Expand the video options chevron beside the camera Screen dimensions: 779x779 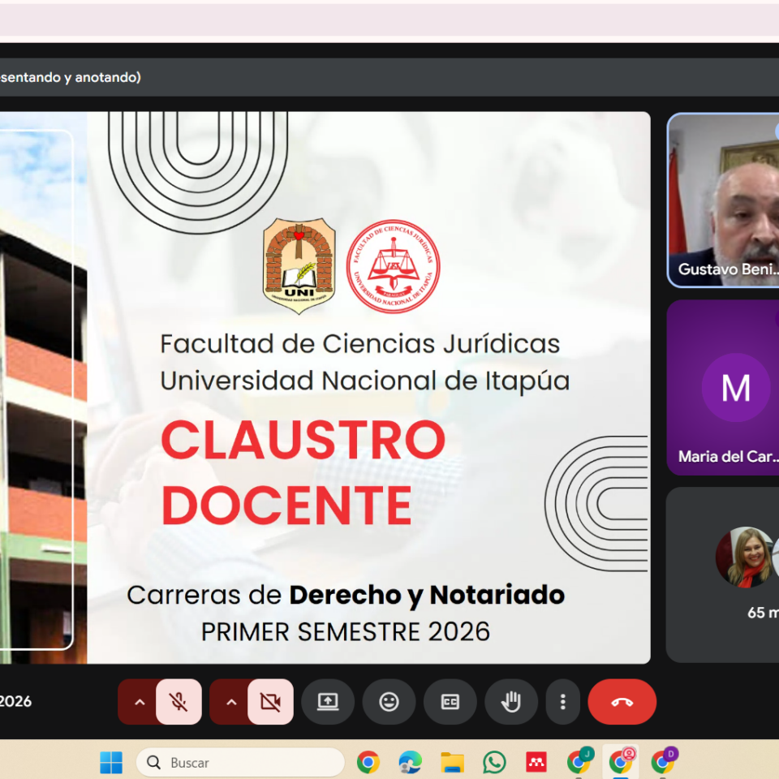coord(231,701)
